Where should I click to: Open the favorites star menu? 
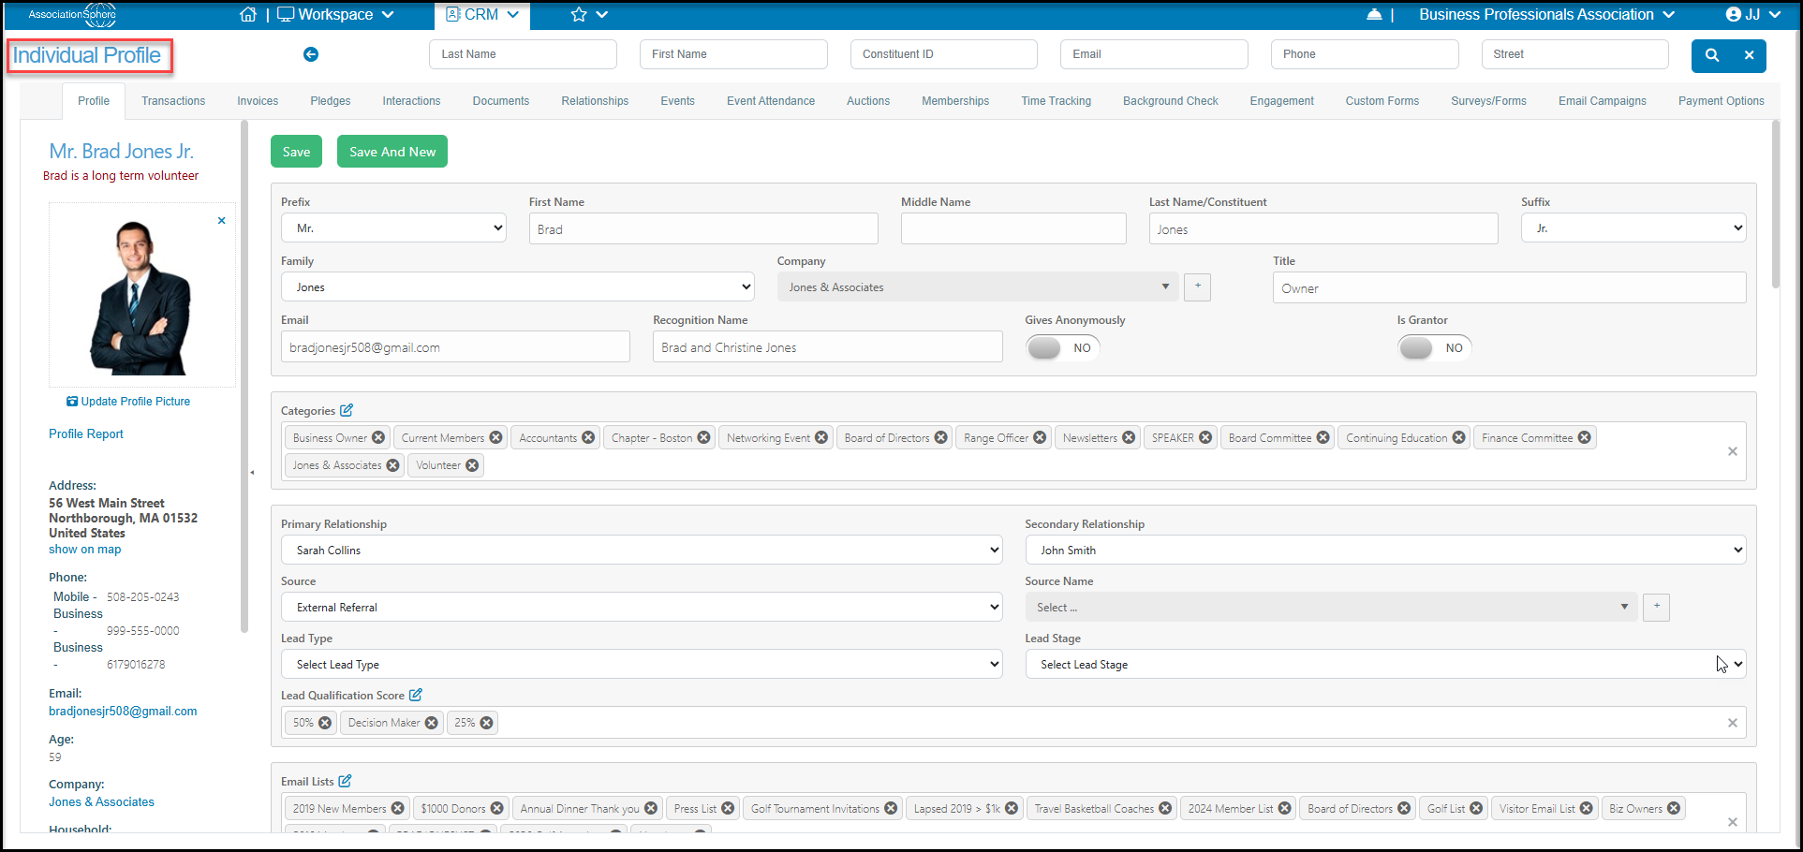589,14
